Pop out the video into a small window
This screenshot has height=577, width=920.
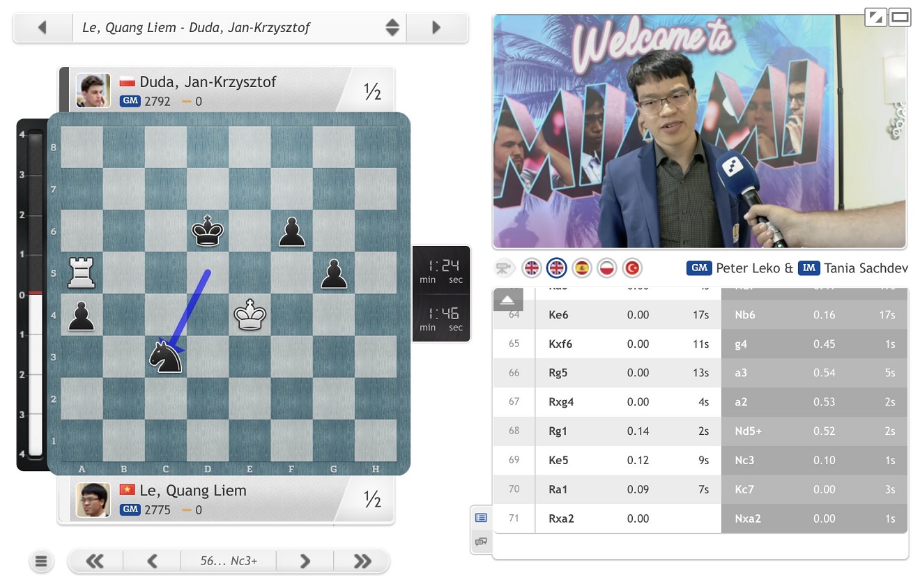pos(875,17)
